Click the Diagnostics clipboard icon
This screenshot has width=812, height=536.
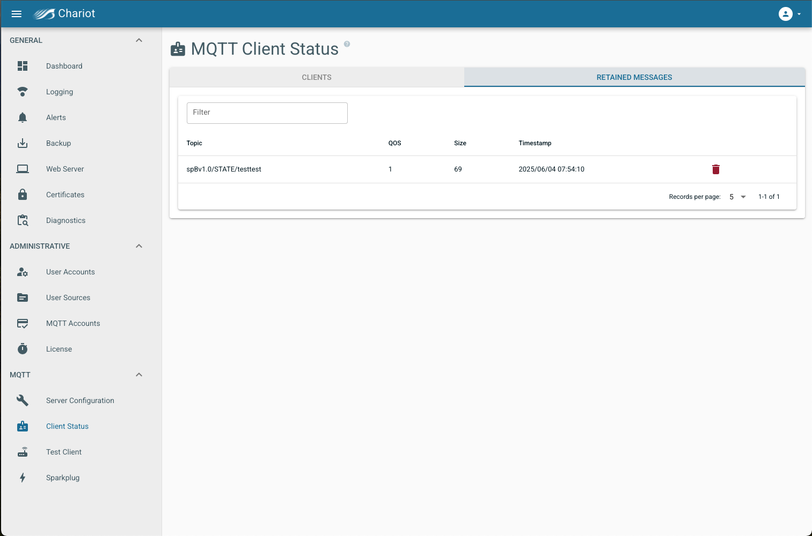tap(23, 220)
